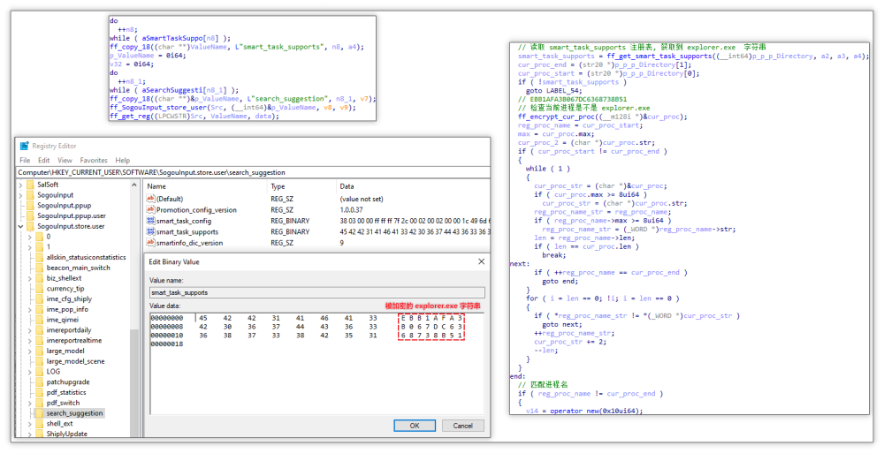The image size is (884, 453).
Task: Click the (Default) string value icon
Action: (150, 200)
